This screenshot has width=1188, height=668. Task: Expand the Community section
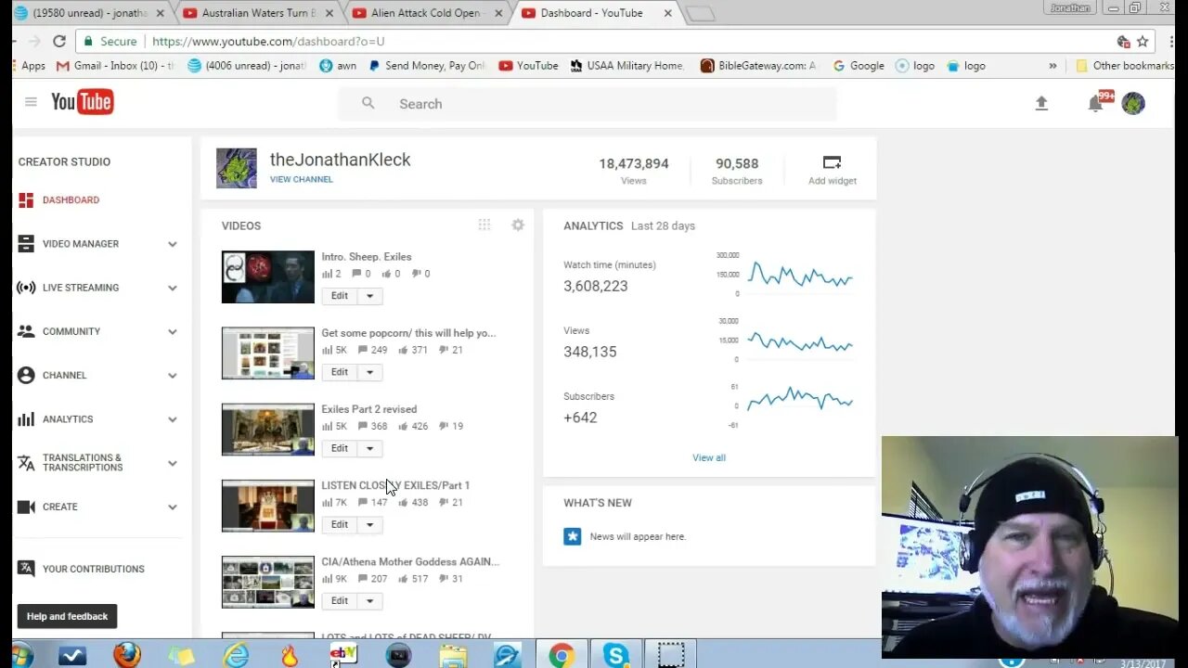pyautogui.click(x=172, y=331)
